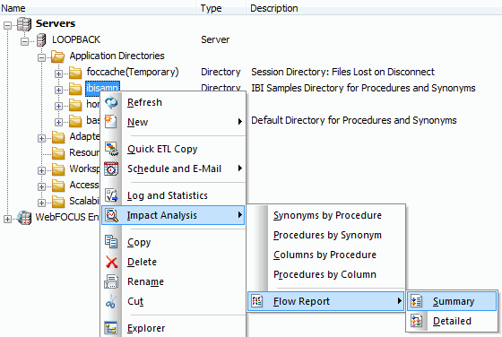
Task: Click the Detailed flow report icon
Action: point(416,321)
